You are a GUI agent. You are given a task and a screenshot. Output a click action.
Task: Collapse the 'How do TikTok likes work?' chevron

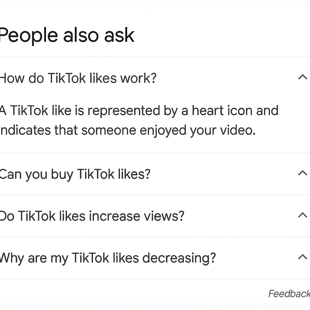[x=302, y=77]
